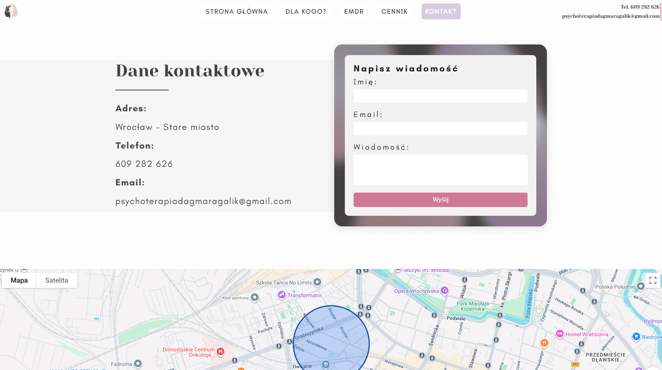Viewport: 662px width, 370px height.
Task: Open the Biedronka shop marker
Action: [636, 337]
